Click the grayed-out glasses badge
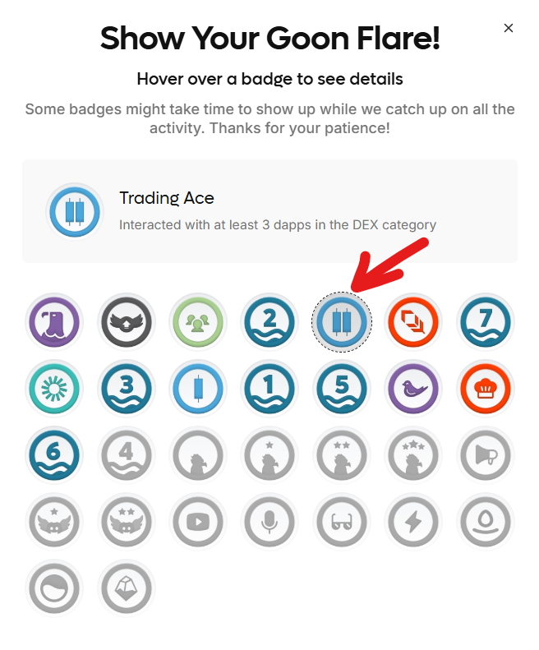The width and height of the screenshot is (539, 650). pyautogui.click(x=342, y=522)
